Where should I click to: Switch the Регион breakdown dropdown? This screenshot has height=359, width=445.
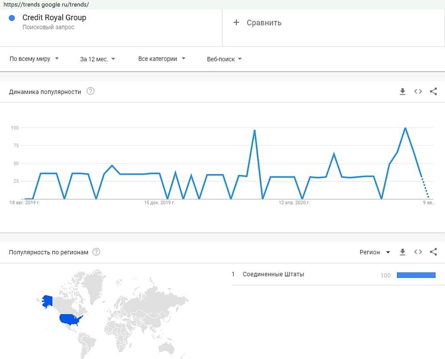coord(375,252)
